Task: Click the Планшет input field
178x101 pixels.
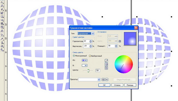Action: click(111, 46)
